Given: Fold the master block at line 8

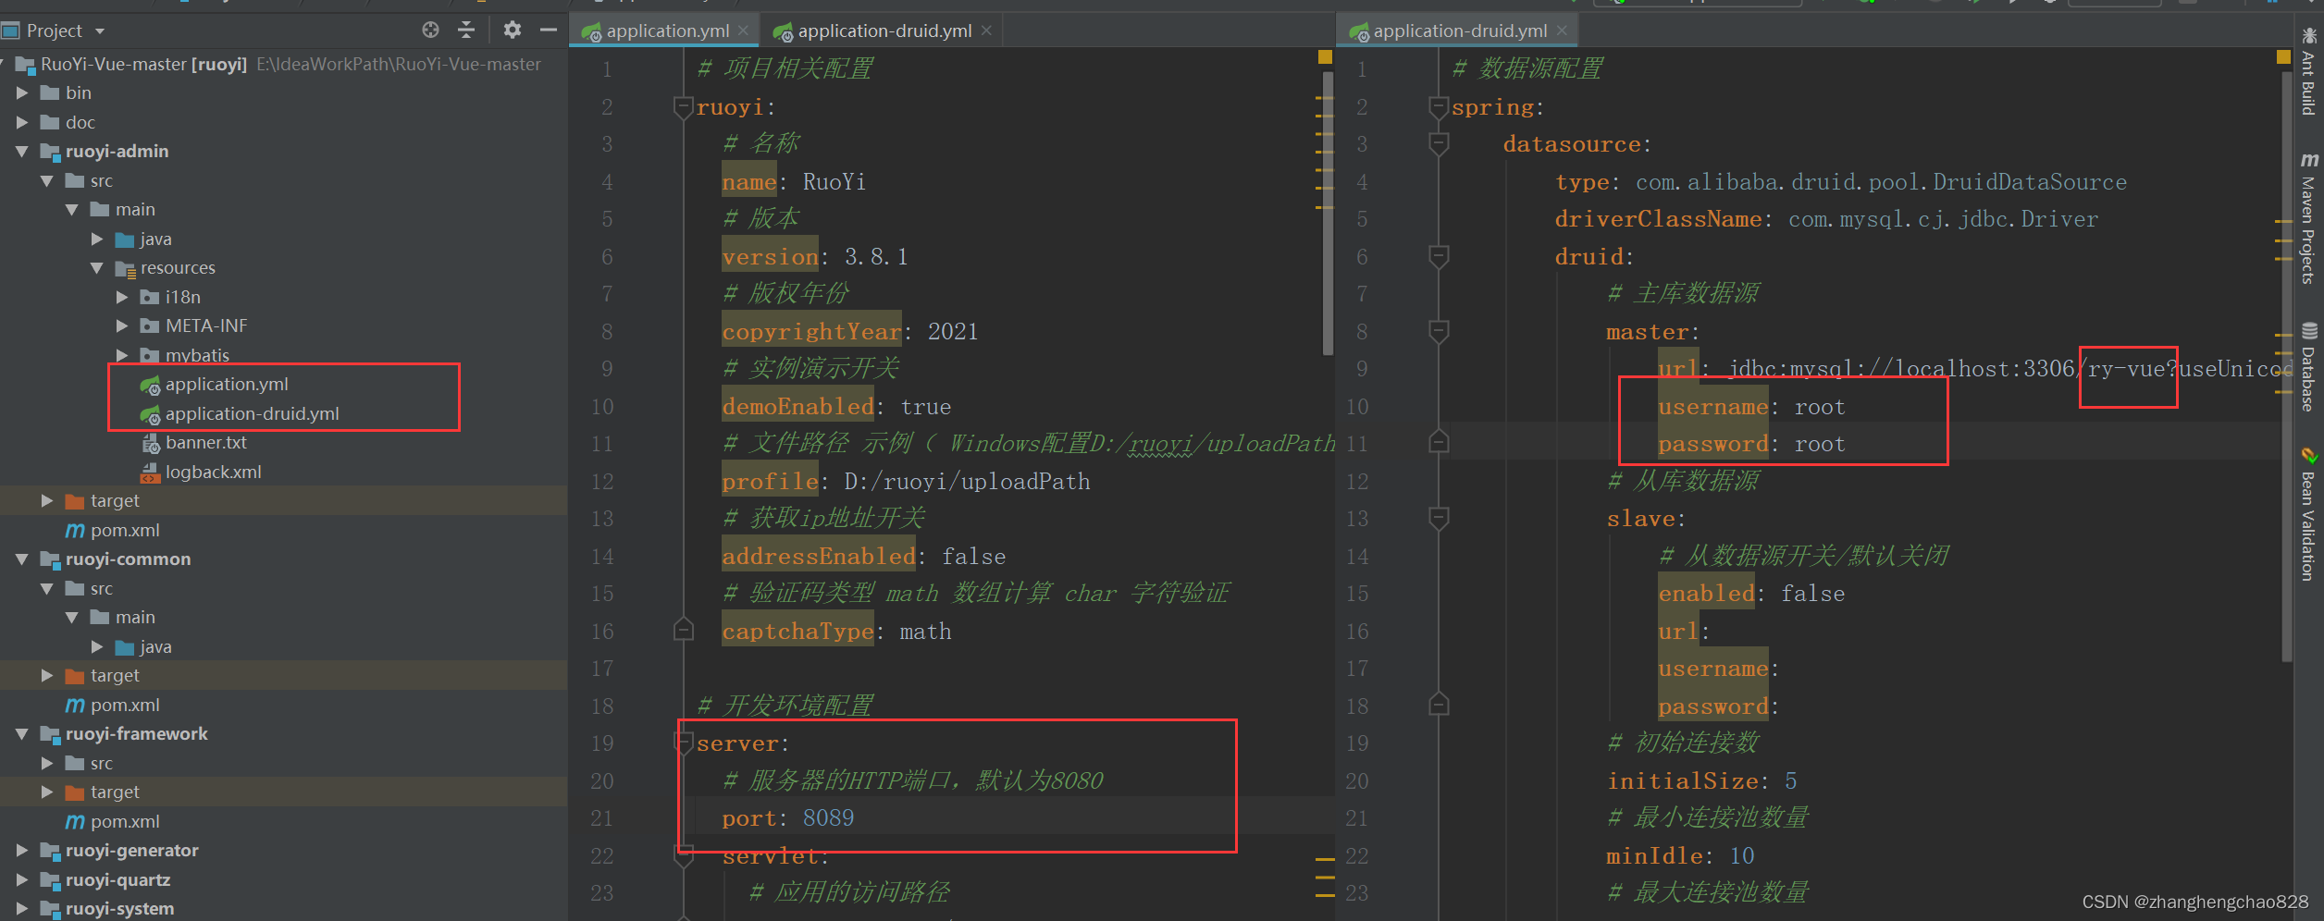Looking at the screenshot, I should pyautogui.click(x=1438, y=331).
